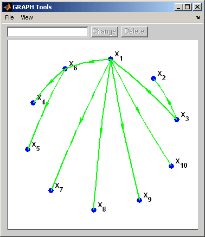205x237 pixels.
Task: Click the Change button
Action: 105,32
